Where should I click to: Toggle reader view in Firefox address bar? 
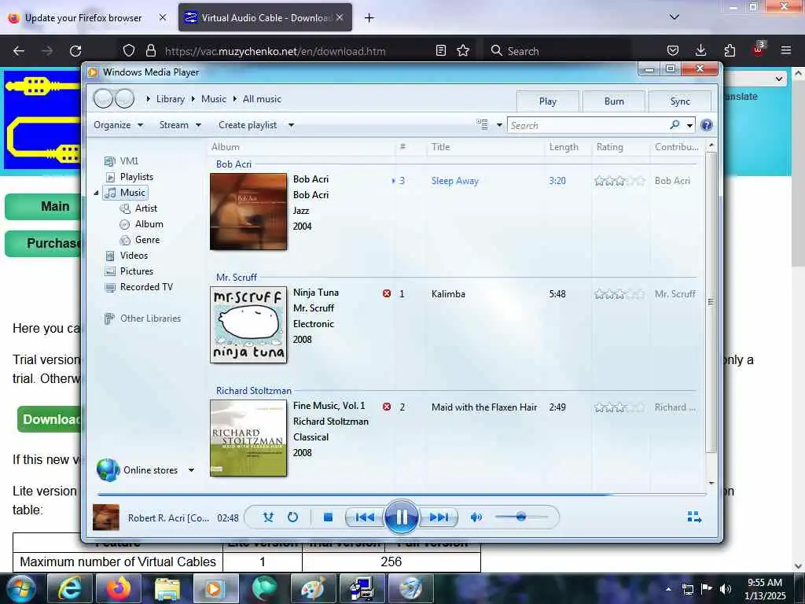coord(440,50)
